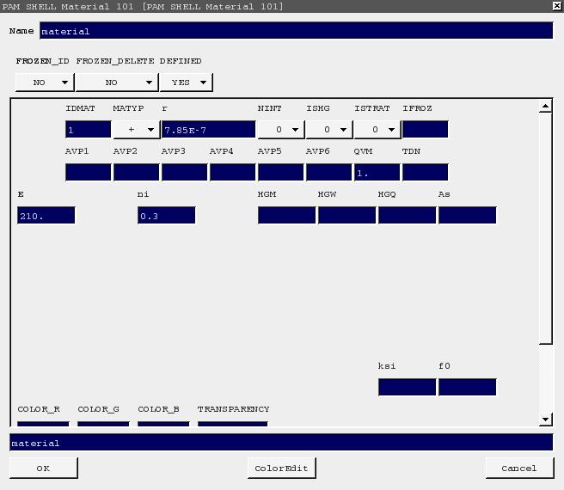Click the IFROZ input field
Screen dimensions: 564x490
point(426,130)
